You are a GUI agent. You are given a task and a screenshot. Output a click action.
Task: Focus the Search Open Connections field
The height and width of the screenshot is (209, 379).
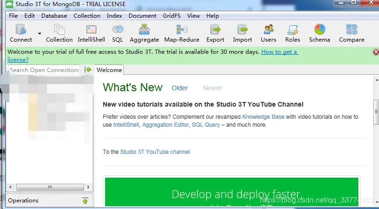click(45, 70)
